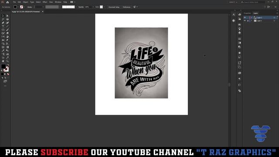Select the Shape Builder tool
The width and height of the screenshot is (279, 157).
pos(3,44)
